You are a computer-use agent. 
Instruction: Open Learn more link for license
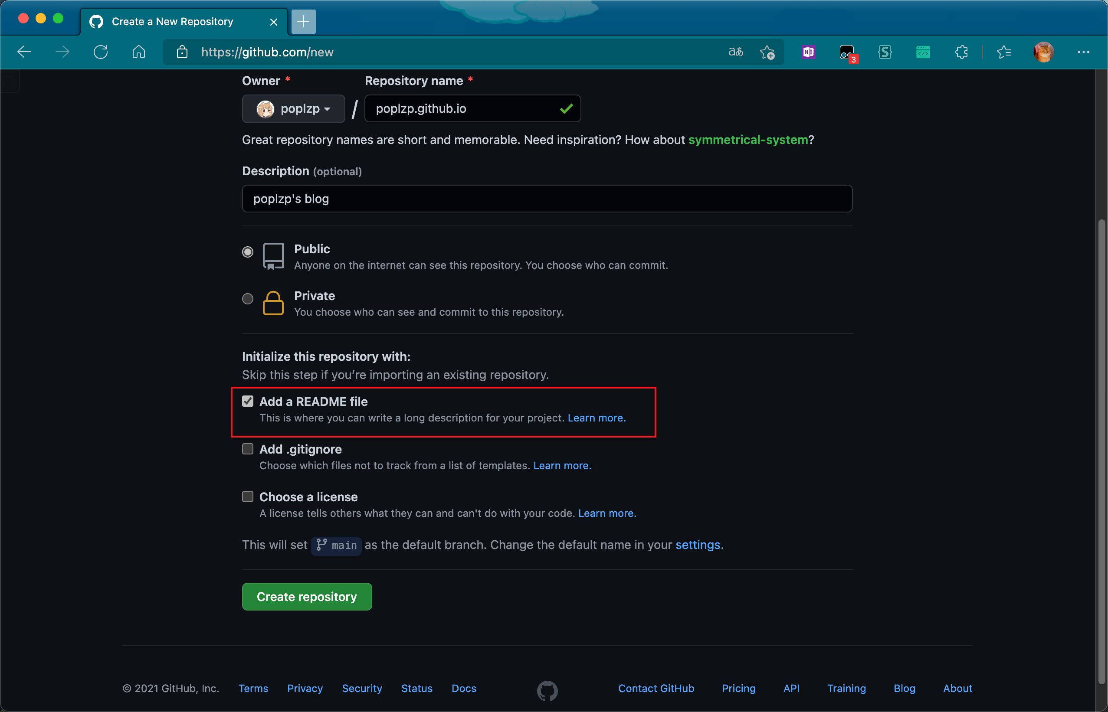tap(607, 513)
